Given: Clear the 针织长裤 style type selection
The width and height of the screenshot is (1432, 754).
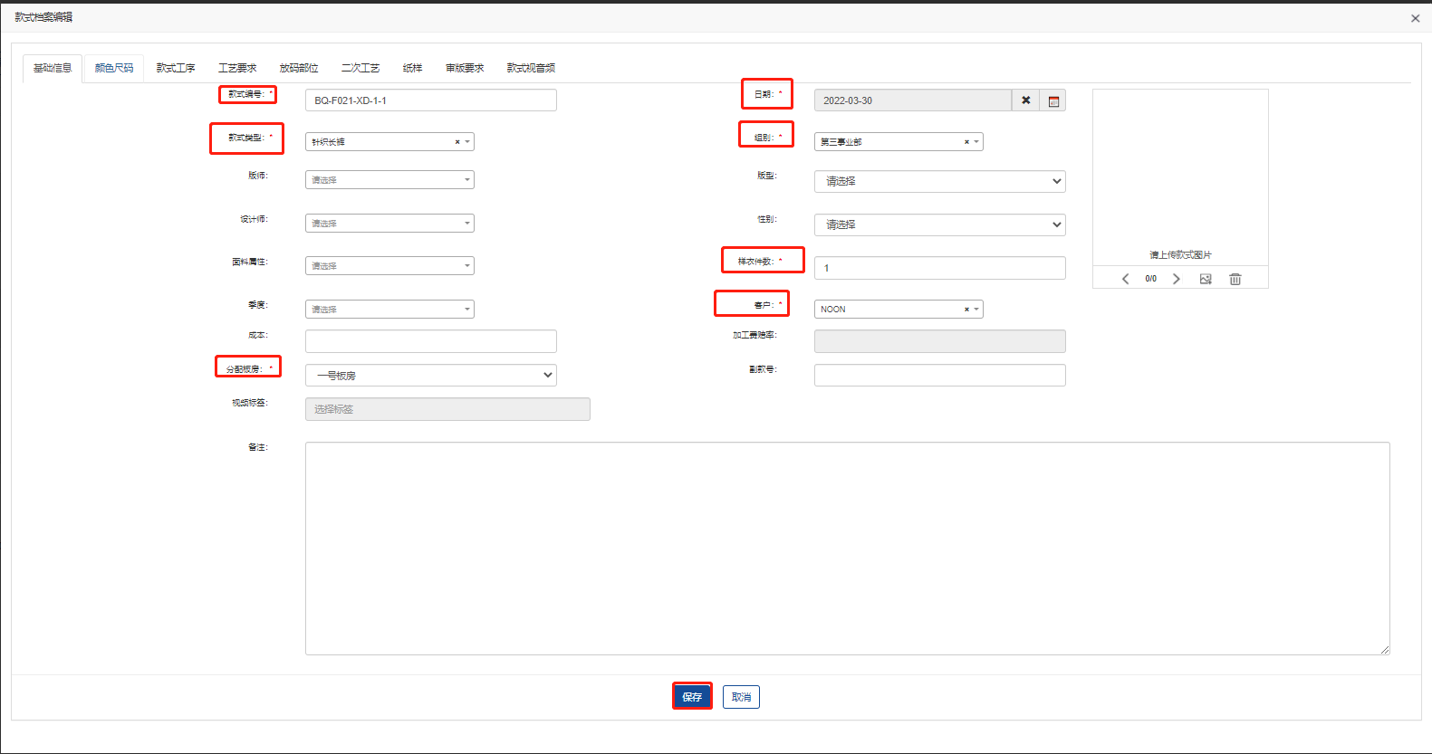Looking at the screenshot, I should tap(457, 142).
